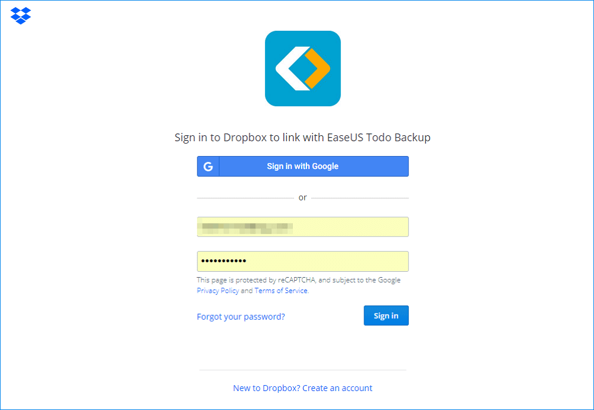Open the Terms of Service link
The image size is (594, 410).
(x=281, y=291)
